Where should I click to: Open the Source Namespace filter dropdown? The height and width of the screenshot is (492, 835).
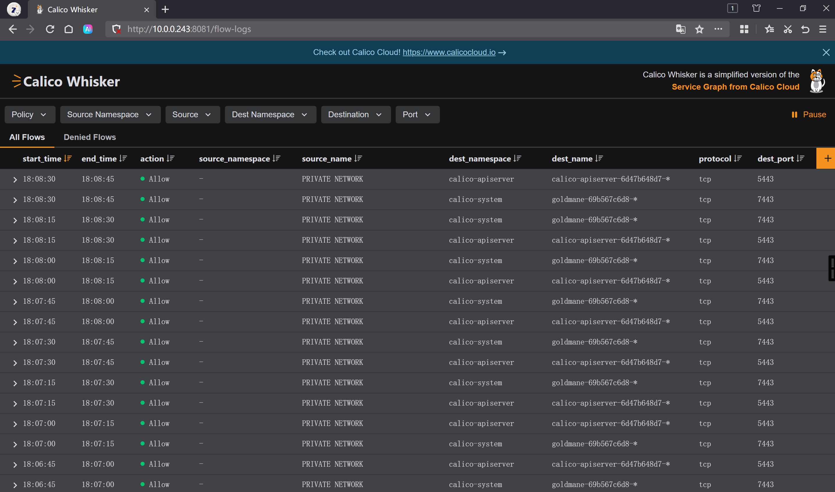point(110,115)
